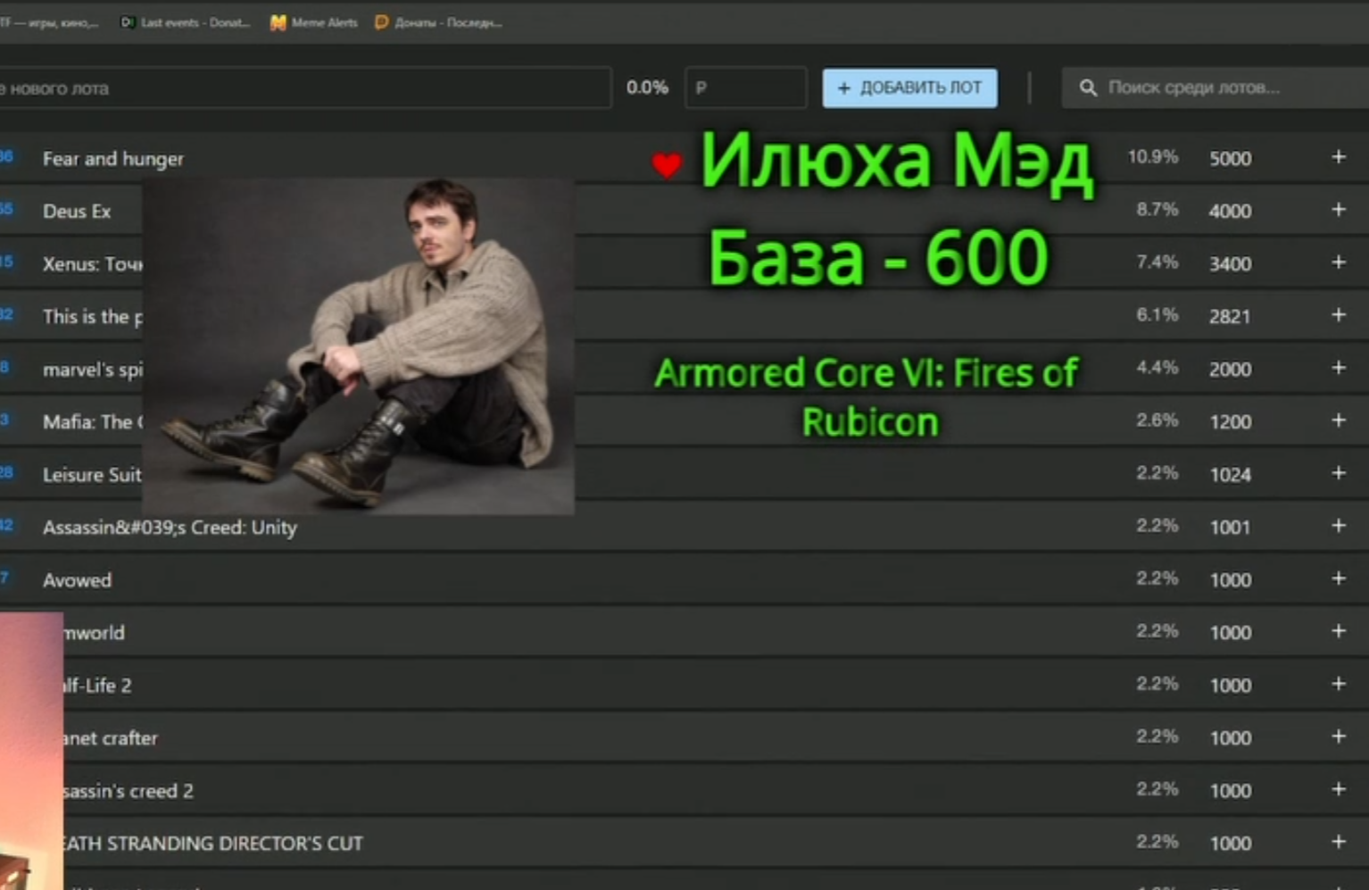
Task: Click the plus icon on the anet crafter row
Action: tap(1339, 736)
